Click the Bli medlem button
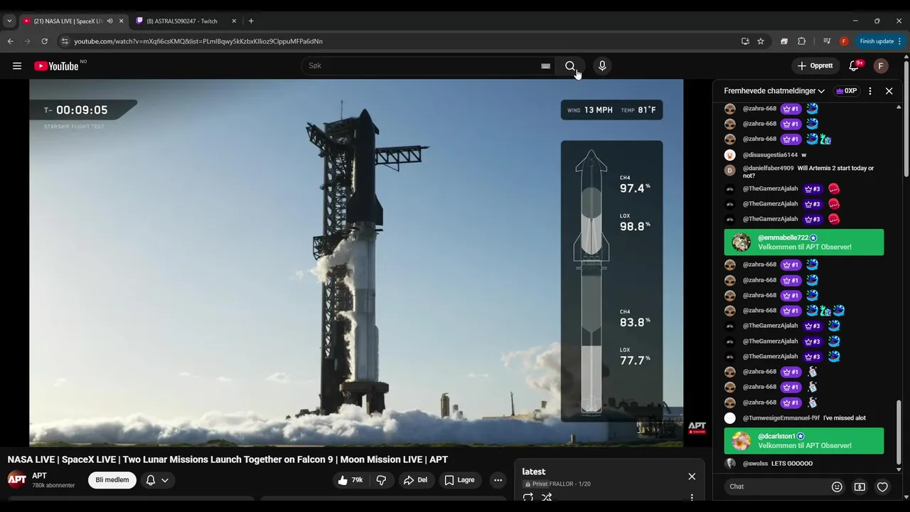910x512 pixels. pos(112,480)
